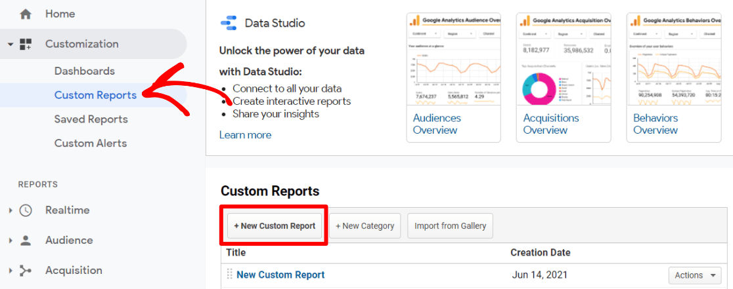This screenshot has height=289, width=733.
Task: Click the Title column header
Action: [x=236, y=253]
